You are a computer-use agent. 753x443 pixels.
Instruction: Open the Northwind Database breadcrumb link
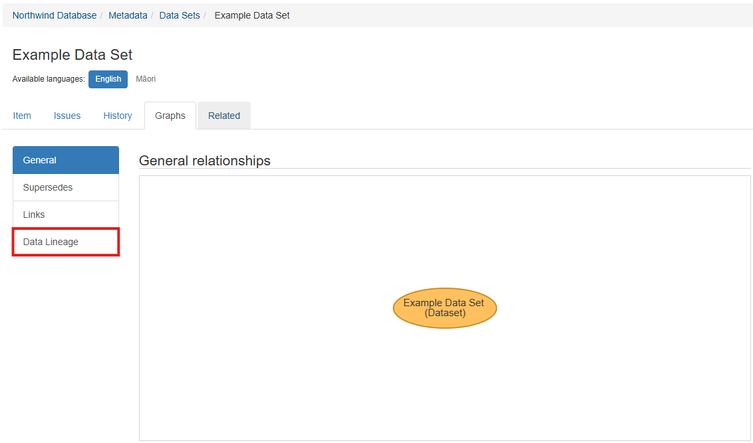[x=55, y=15]
